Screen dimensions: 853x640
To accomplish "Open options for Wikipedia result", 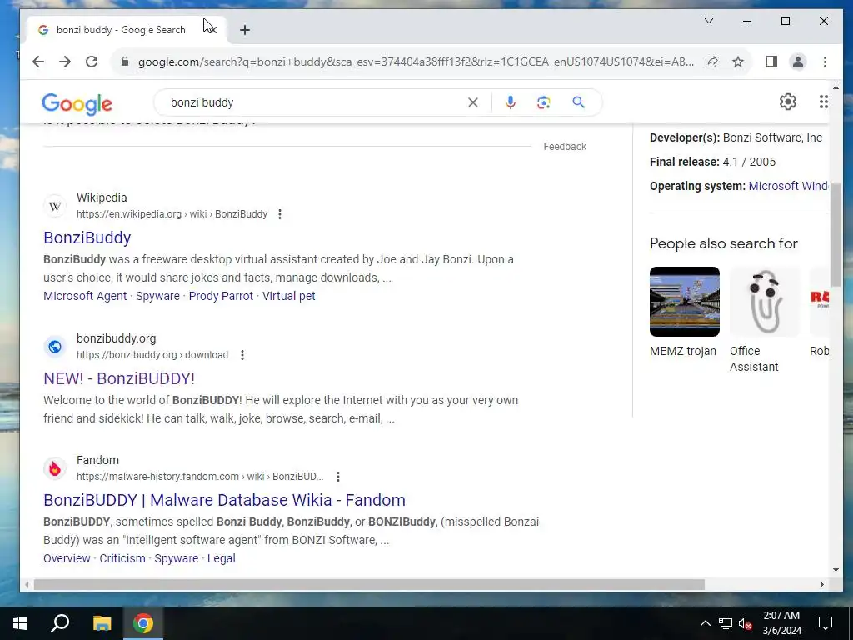I will click(280, 214).
